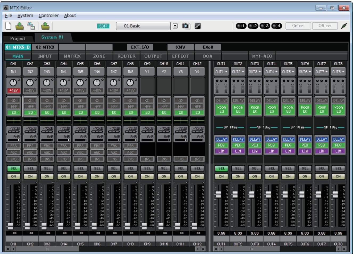Open the preset list dropdown arrow

point(175,26)
